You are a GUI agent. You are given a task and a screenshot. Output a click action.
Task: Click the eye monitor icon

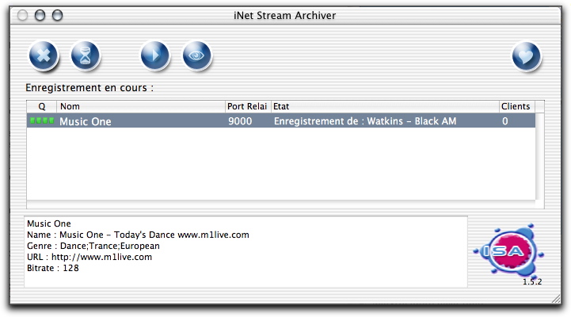197,55
